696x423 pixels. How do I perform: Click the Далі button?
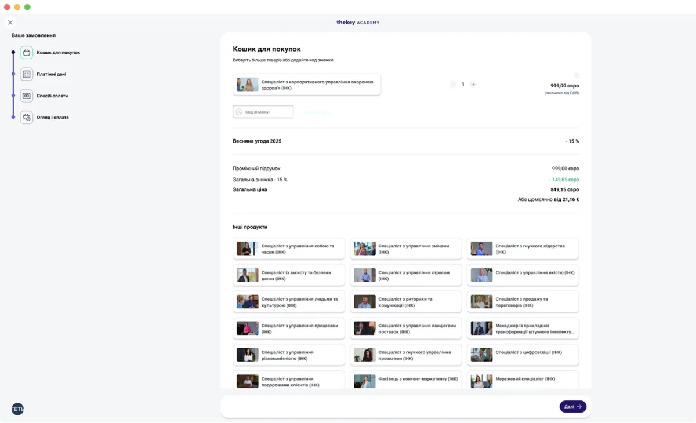coord(573,407)
